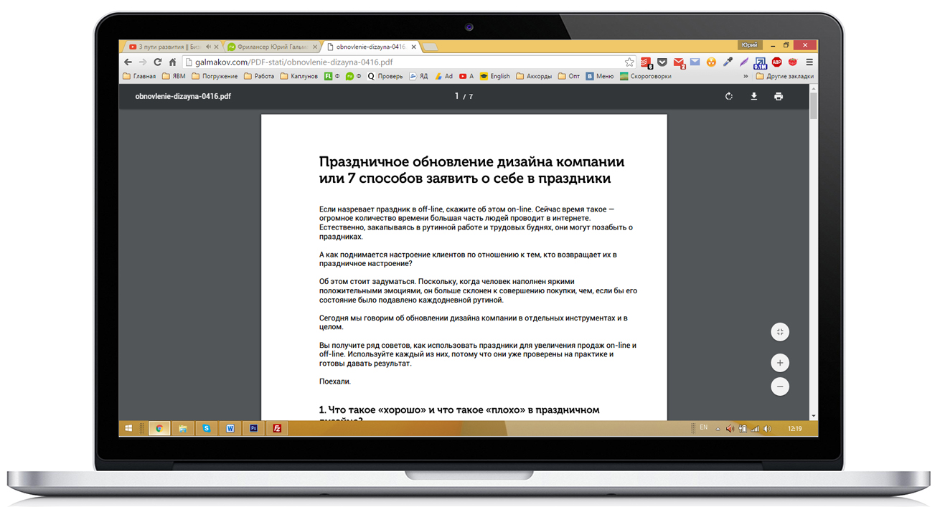Open the «English» bookmark
The width and height of the screenshot is (940, 507).
click(494, 76)
